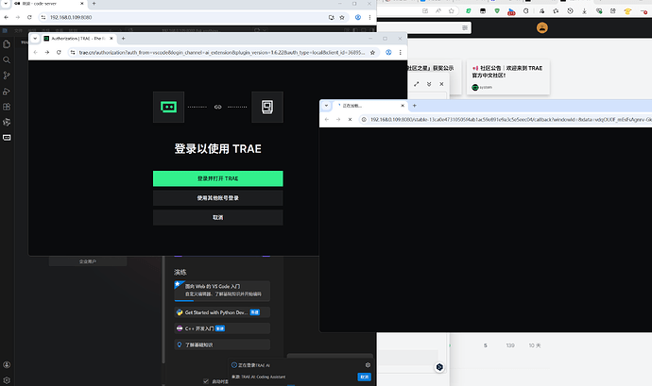Bookmark the 192.168.0.109:8080 code-server page
The width and height of the screenshot is (652, 386).
tap(342, 17)
